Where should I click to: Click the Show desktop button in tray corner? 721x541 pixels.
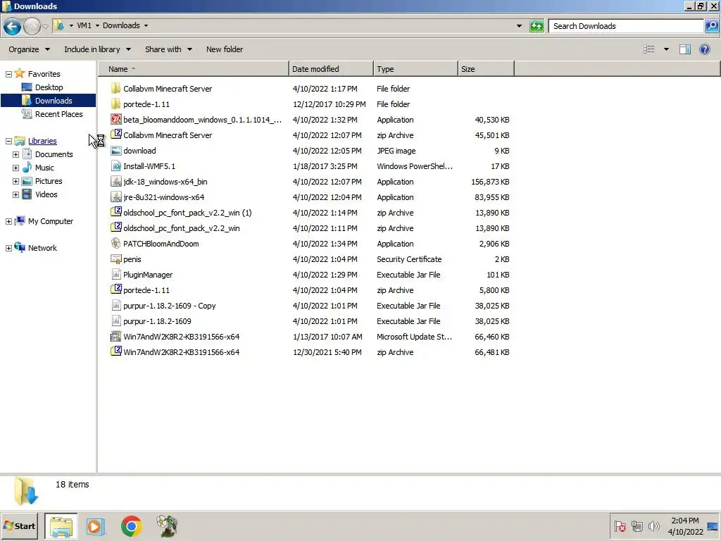click(x=713, y=526)
